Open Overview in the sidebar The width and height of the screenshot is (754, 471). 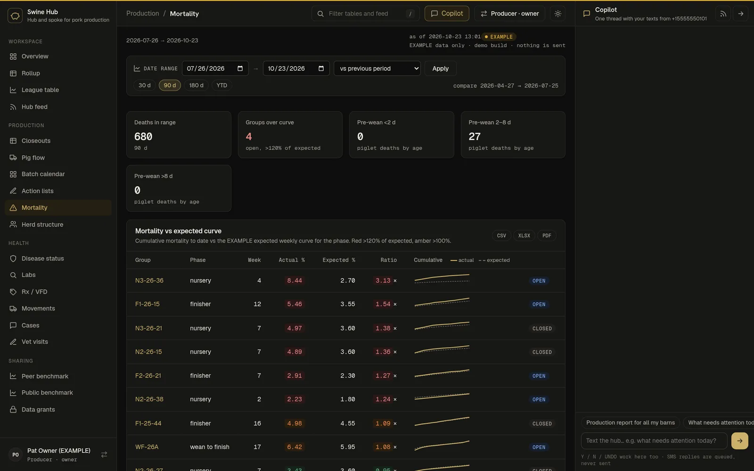(x=58, y=57)
